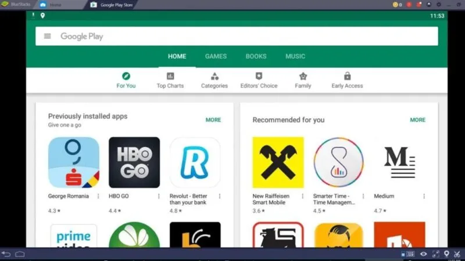Open Early Access section
The image size is (465, 261).
coord(347,80)
